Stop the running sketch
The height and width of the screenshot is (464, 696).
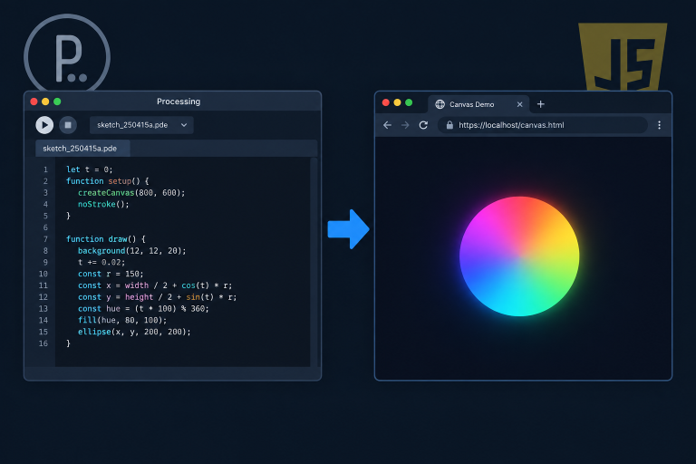pos(68,125)
